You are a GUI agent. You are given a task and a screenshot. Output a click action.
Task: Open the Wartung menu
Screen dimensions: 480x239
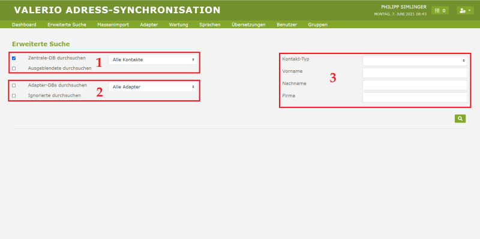[x=178, y=25]
